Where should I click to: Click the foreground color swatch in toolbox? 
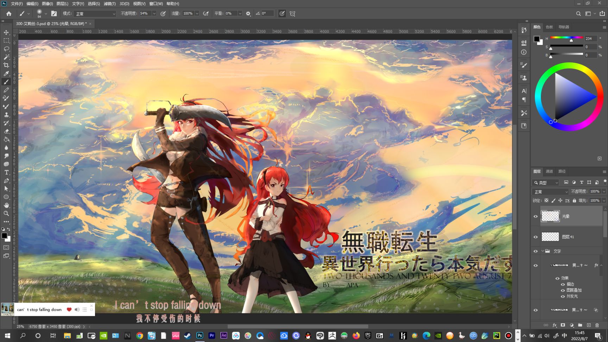coord(4,236)
